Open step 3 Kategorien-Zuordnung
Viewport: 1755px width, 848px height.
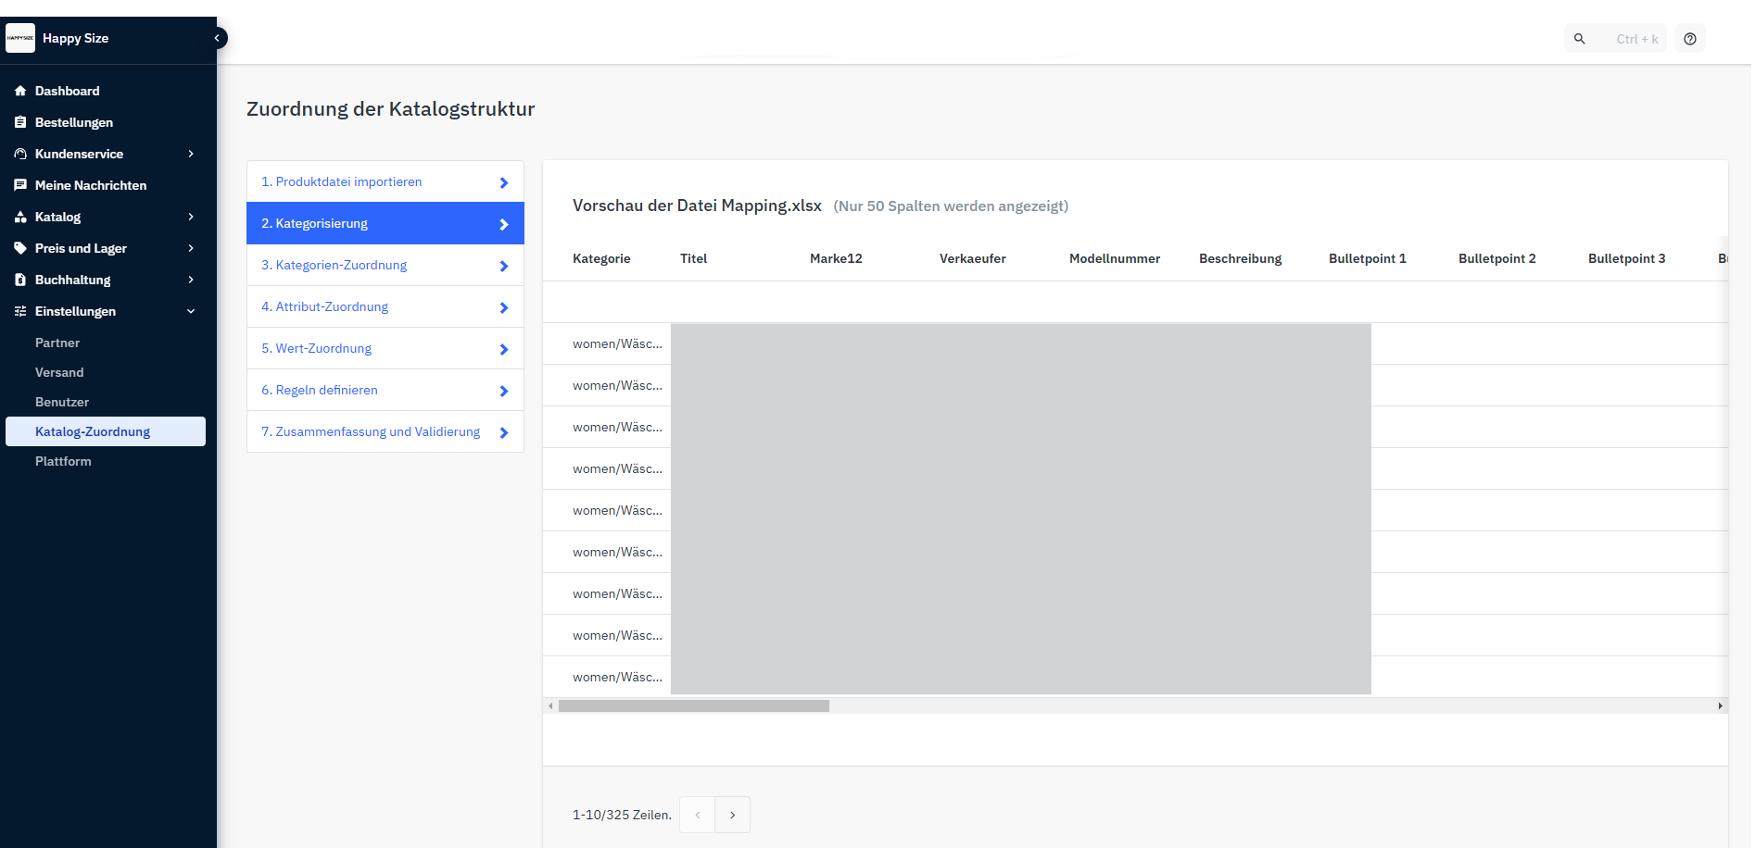[x=385, y=265]
